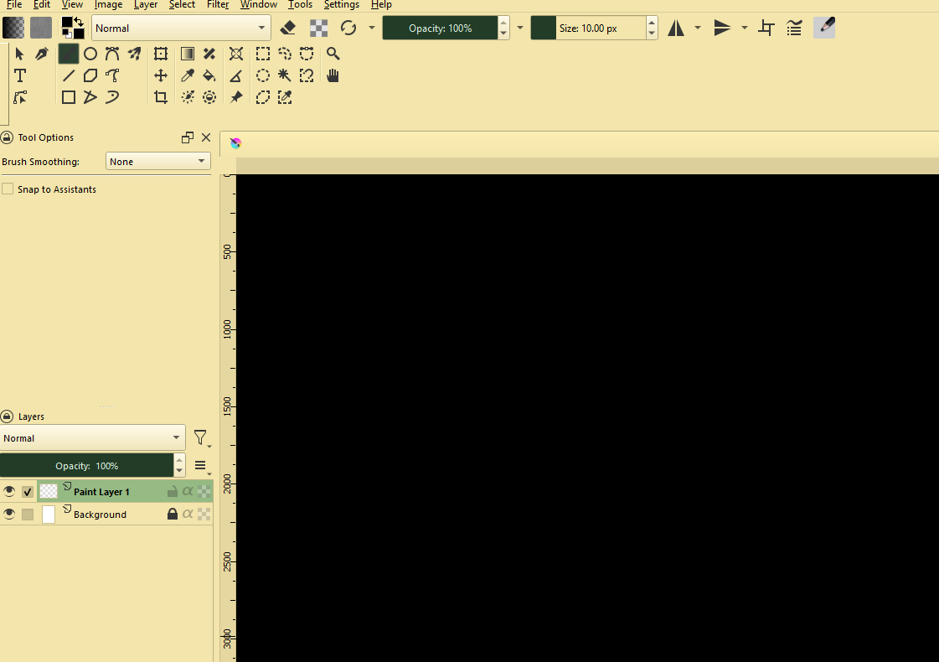Viewport: 939px width, 662px height.
Task: Toggle the Background layer lock
Action: point(173,515)
